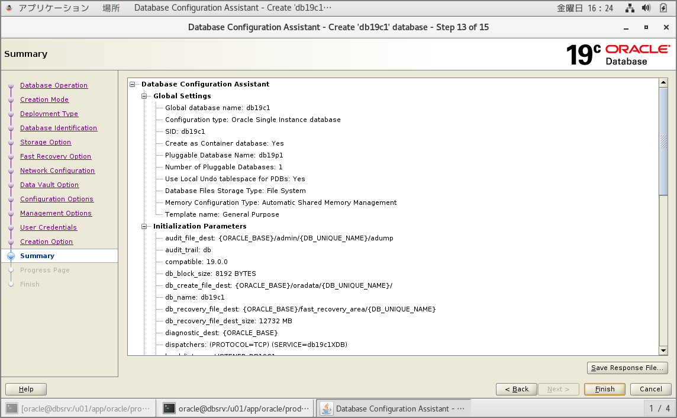677x418 pixels.
Task: Click the power icon in system tray
Action: [663, 8]
